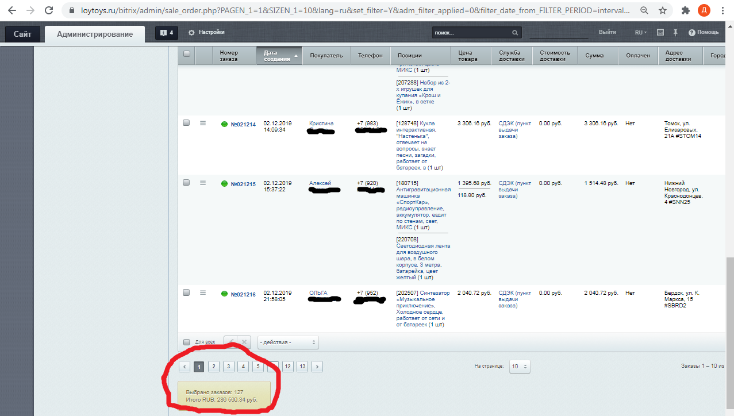Pin the admin panel with the pin icon

click(x=676, y=33)
